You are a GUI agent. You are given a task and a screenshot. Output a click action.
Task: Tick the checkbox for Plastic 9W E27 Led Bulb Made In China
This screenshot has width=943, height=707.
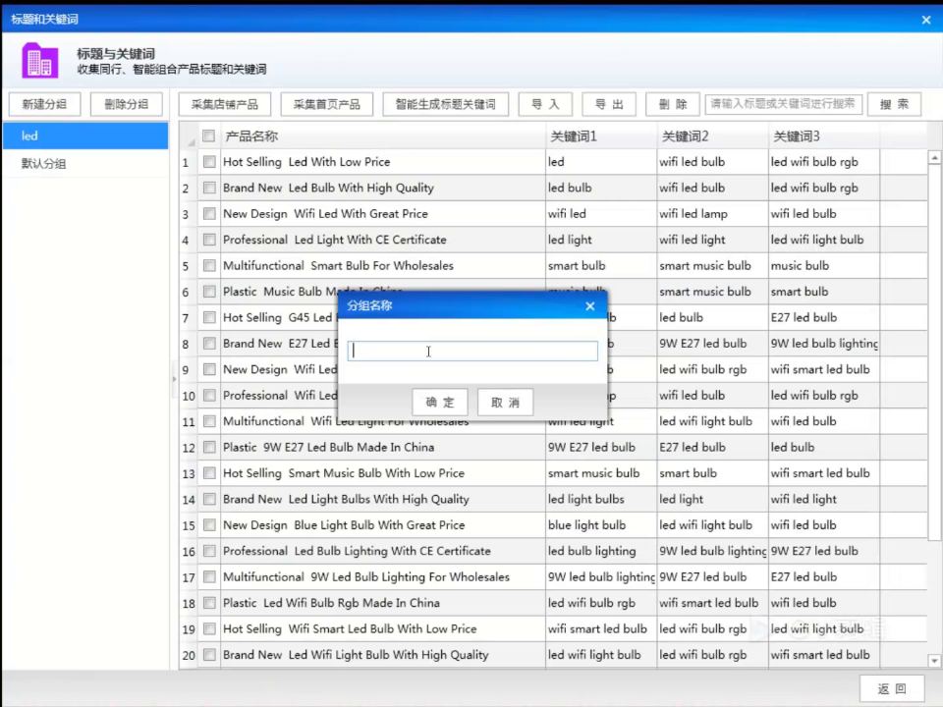click(209, 447)
